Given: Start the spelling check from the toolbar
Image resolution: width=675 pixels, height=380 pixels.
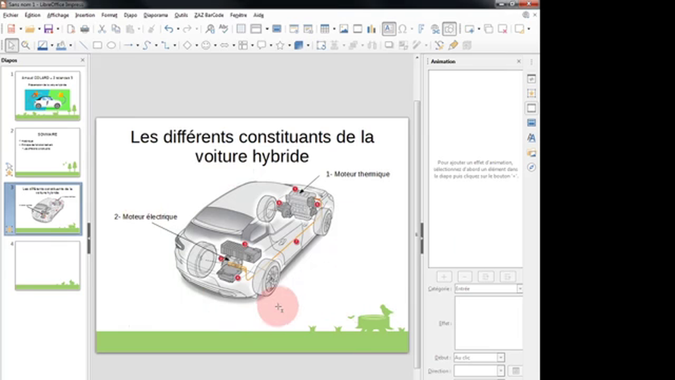Looking at the screenshot, I should [x=224, y=29].
